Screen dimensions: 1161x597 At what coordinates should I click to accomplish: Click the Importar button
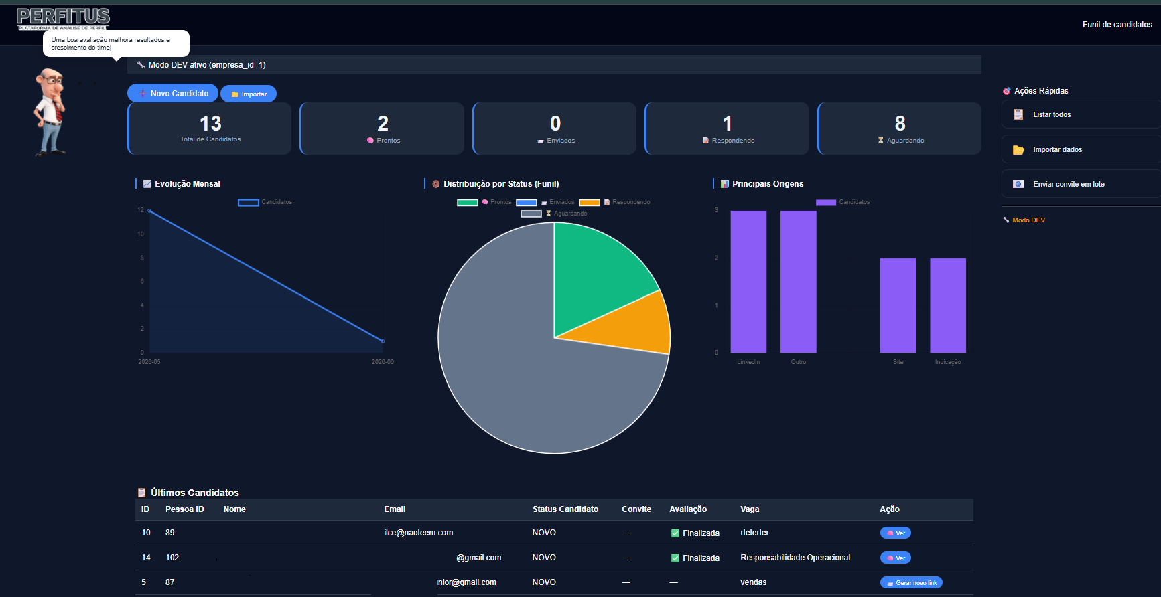[x=249, y=94]
